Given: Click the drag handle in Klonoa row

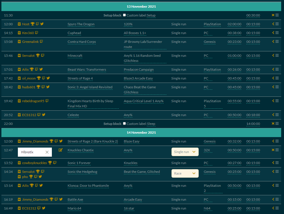Looking at the screenshot, I should pos(277,185).
